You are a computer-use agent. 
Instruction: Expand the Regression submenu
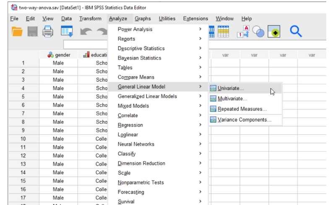tap(158, 125)
